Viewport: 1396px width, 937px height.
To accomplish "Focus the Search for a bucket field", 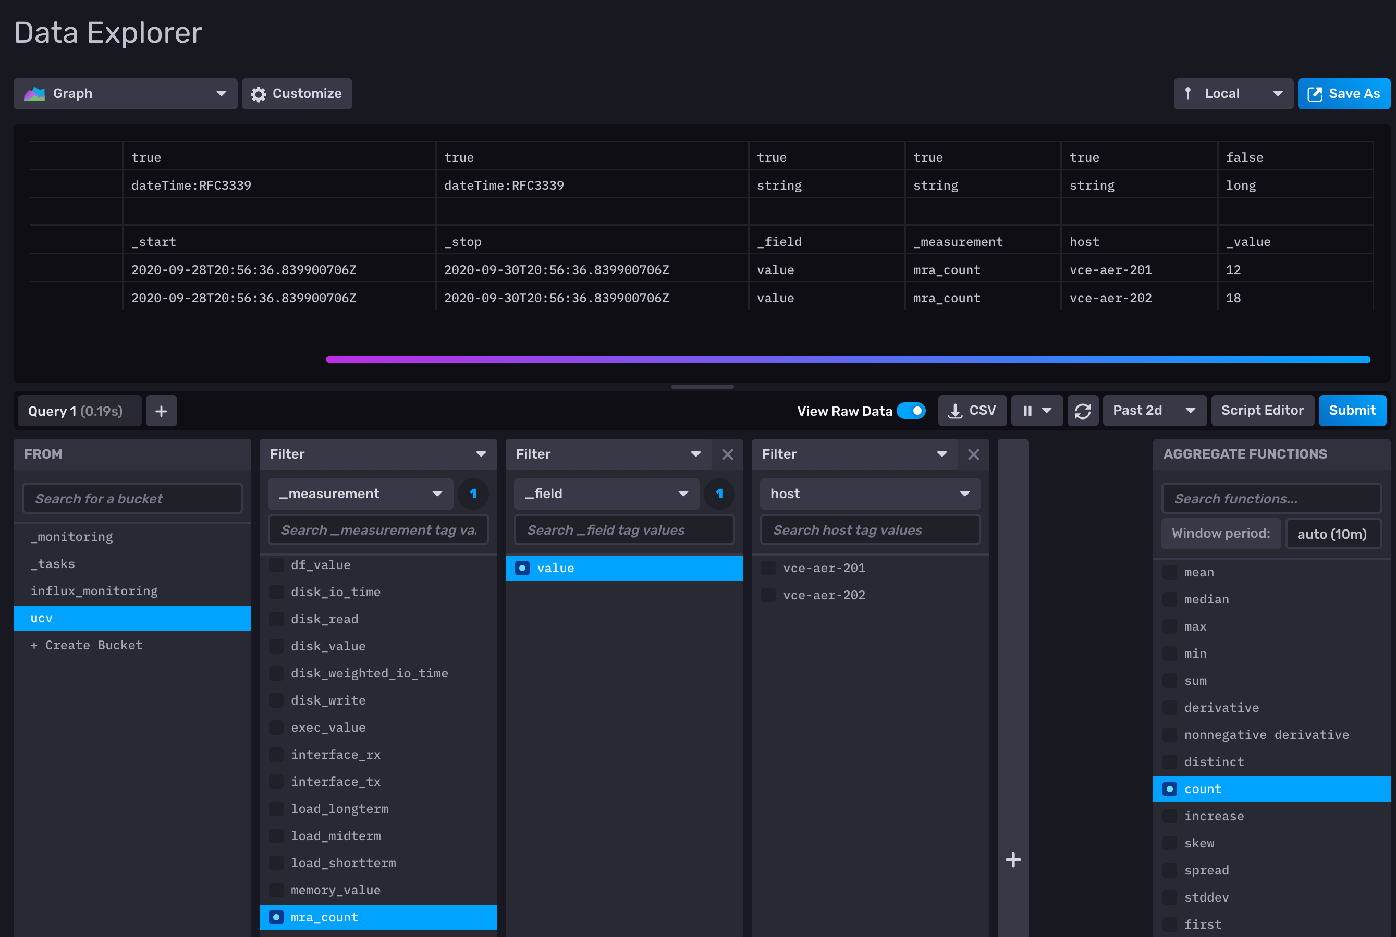I will pyautogui.click(x=132, y=498).
